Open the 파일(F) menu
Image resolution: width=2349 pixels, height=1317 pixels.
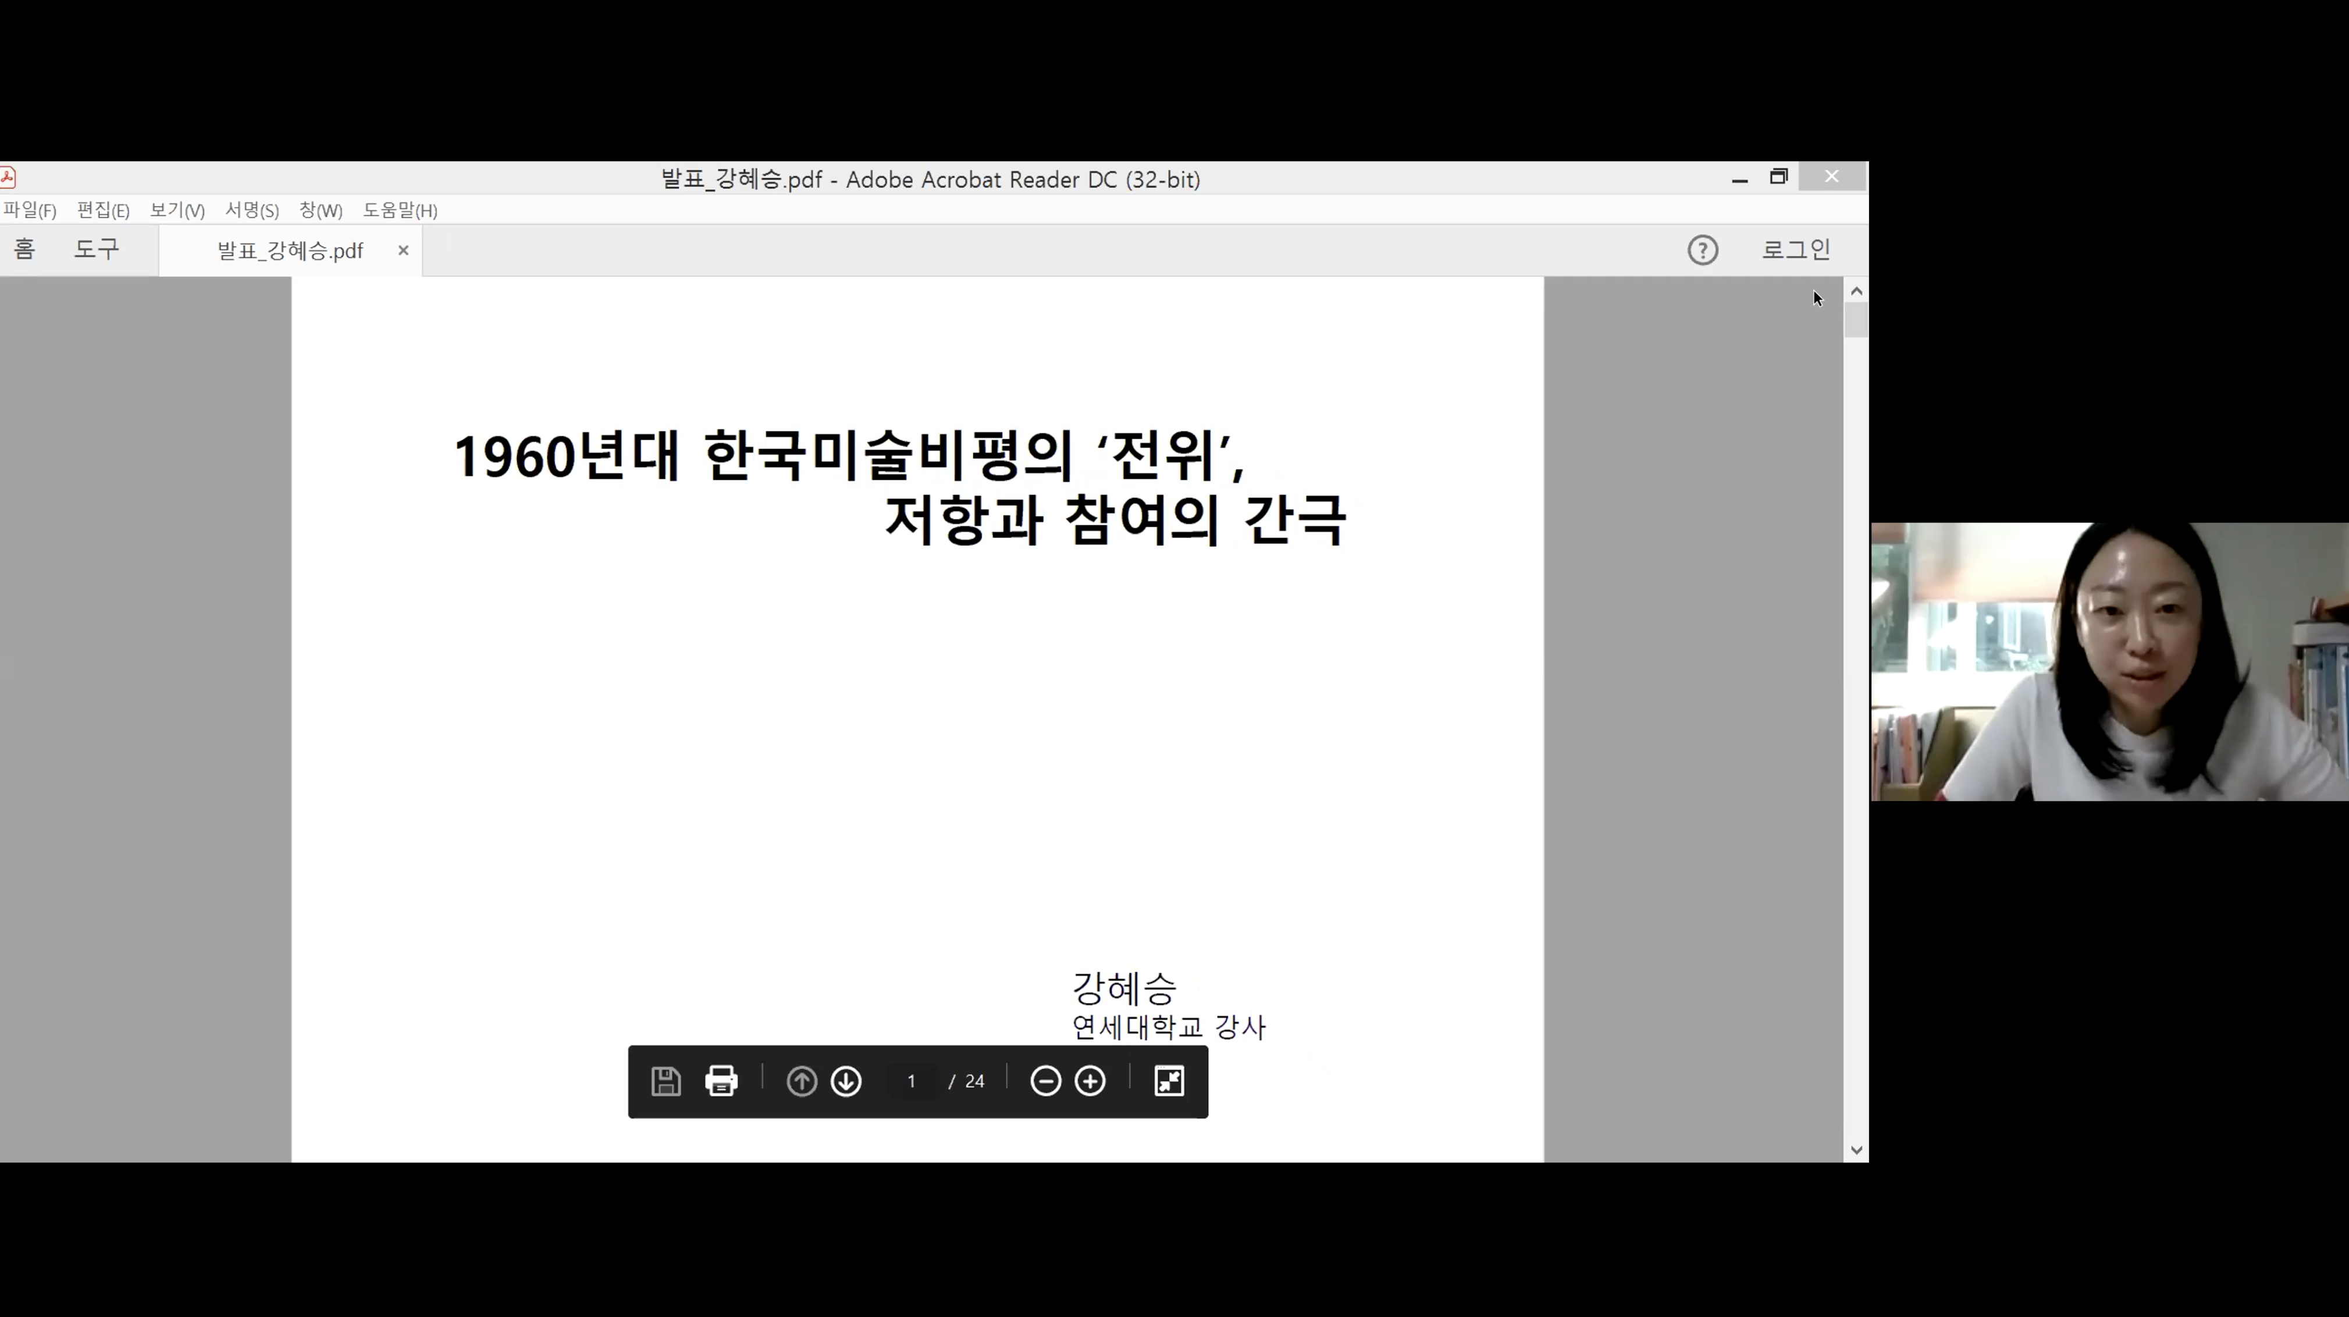tap(30, 211)
